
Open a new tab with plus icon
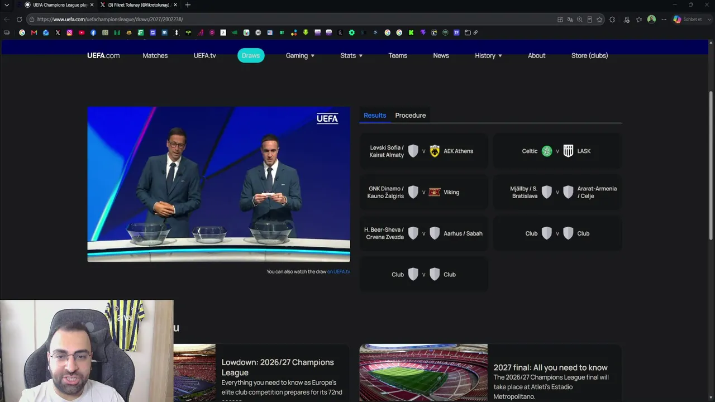(x=188, y=5)
